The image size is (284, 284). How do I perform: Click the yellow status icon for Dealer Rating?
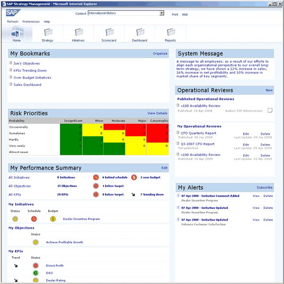[35, 280]
